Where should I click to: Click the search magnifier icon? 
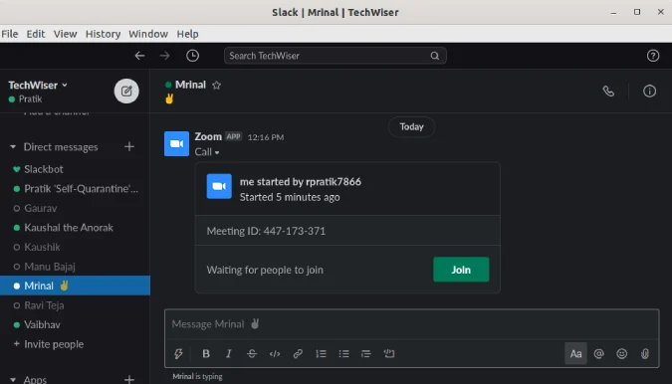click(435, 56)
